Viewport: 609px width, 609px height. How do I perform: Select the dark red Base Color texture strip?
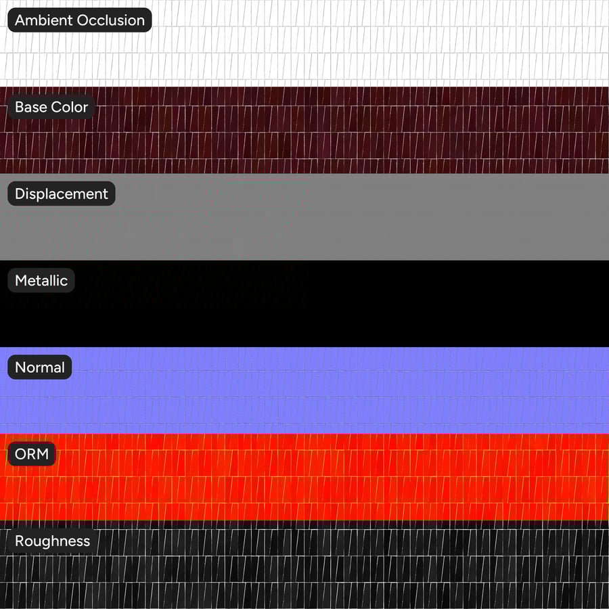pyautogui.click(x=304, y=130)
